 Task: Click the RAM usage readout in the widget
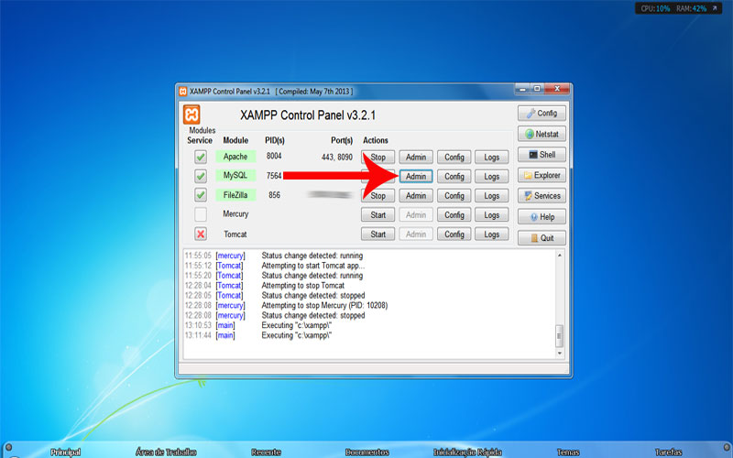691,8
